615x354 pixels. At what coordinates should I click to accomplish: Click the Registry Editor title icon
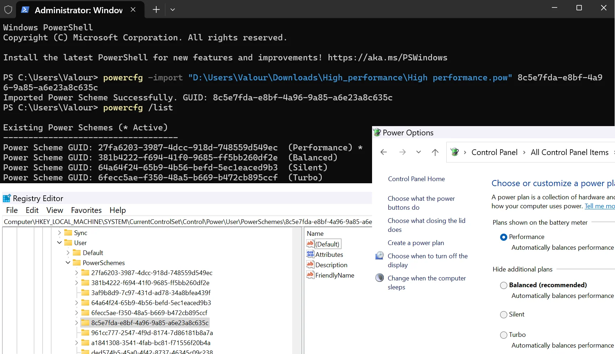click(x=7, y=198)
